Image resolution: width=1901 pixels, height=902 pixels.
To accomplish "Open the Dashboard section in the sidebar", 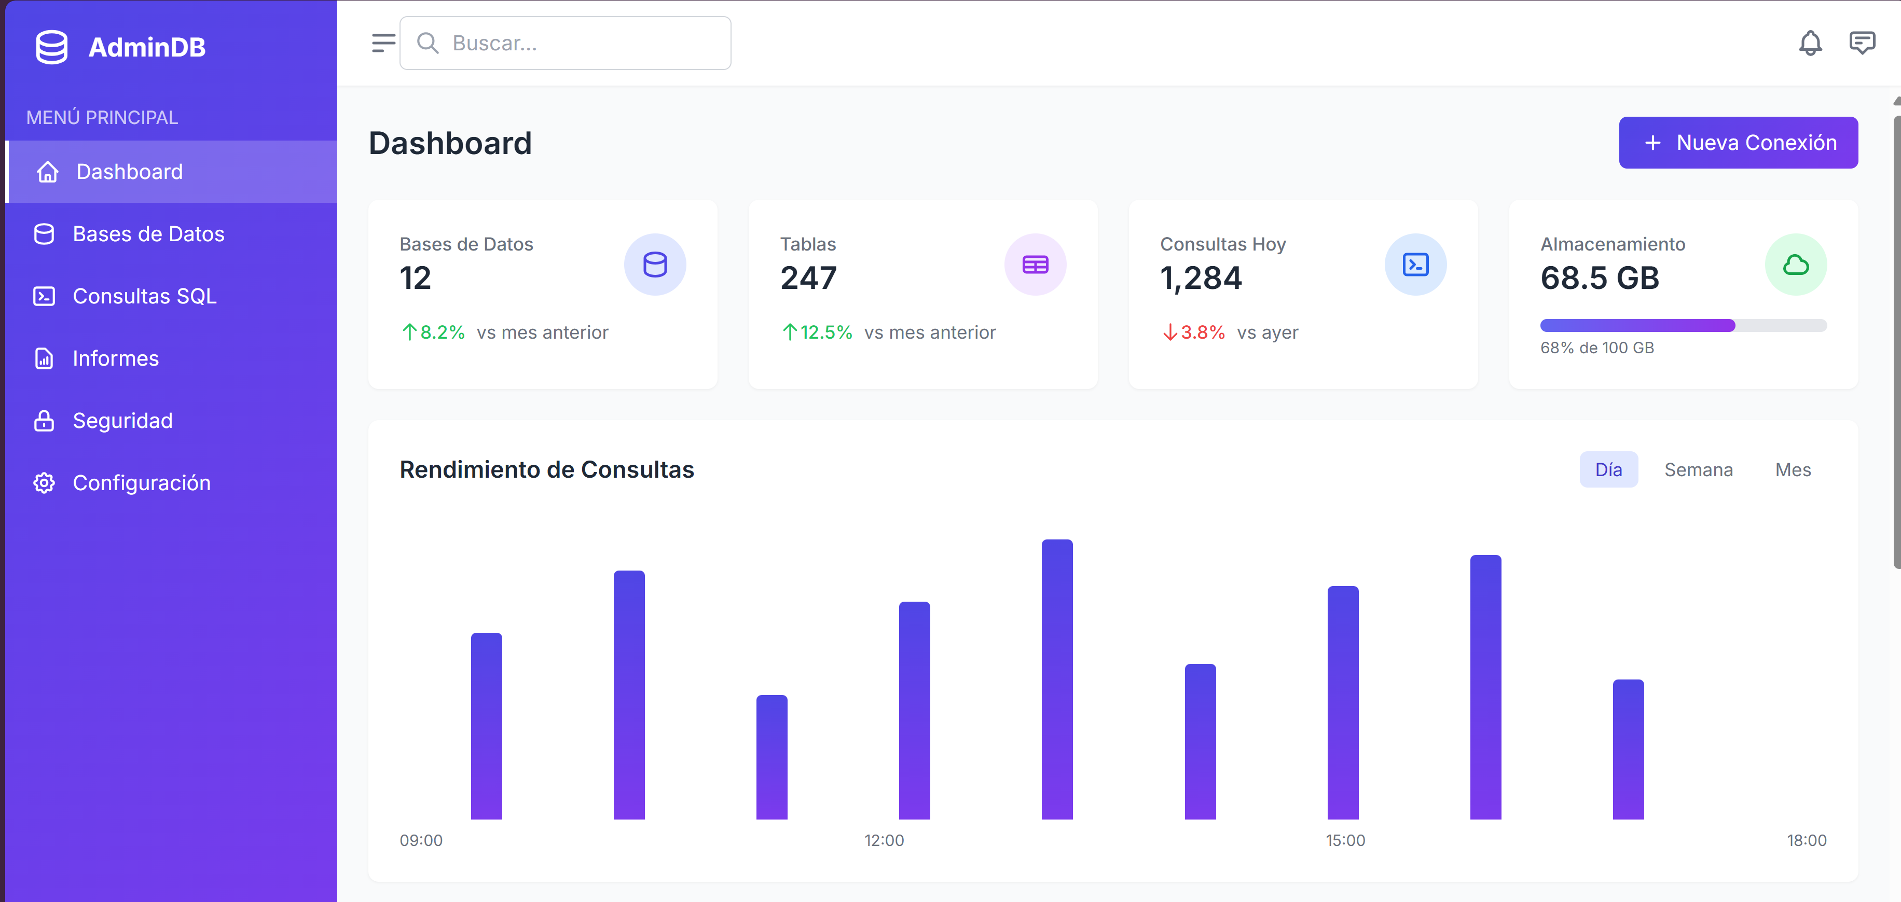I will click(x=129, y=172).
